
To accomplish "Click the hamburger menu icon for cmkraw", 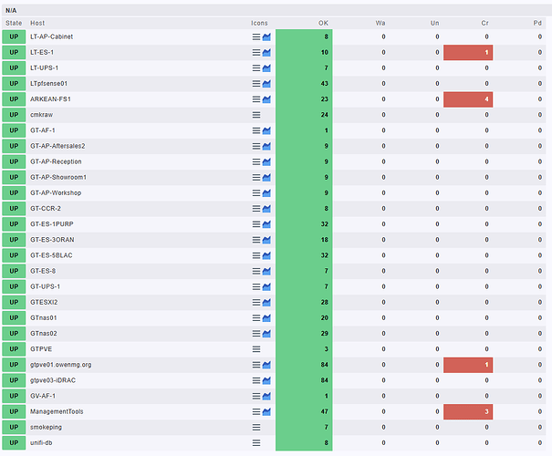I will pyautogui.click(x=256, y=115).
